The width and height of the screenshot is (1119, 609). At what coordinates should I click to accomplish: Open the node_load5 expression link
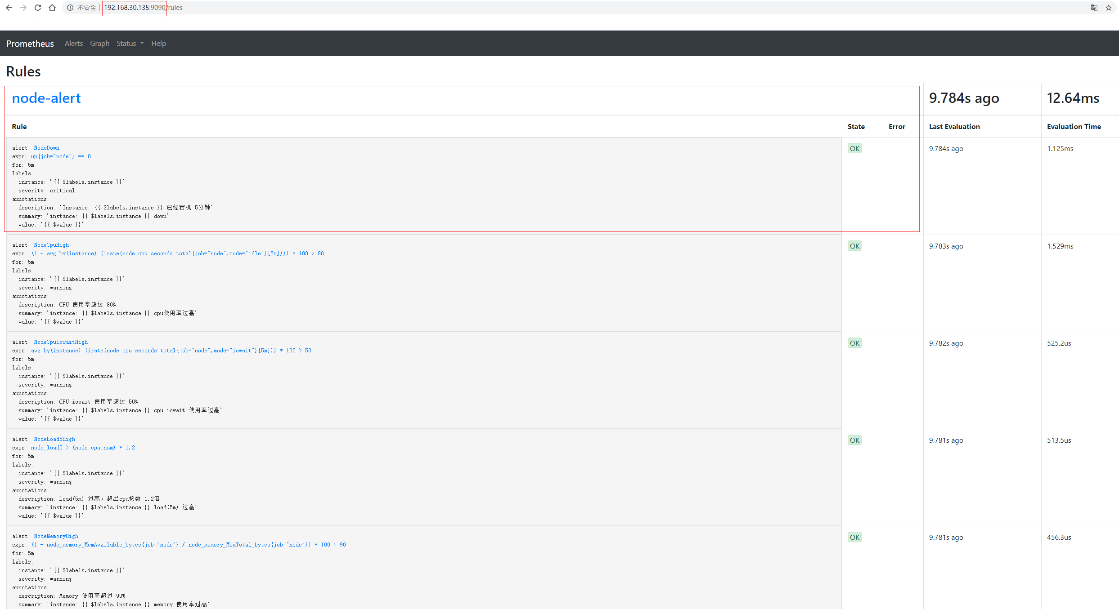point(47,447)
